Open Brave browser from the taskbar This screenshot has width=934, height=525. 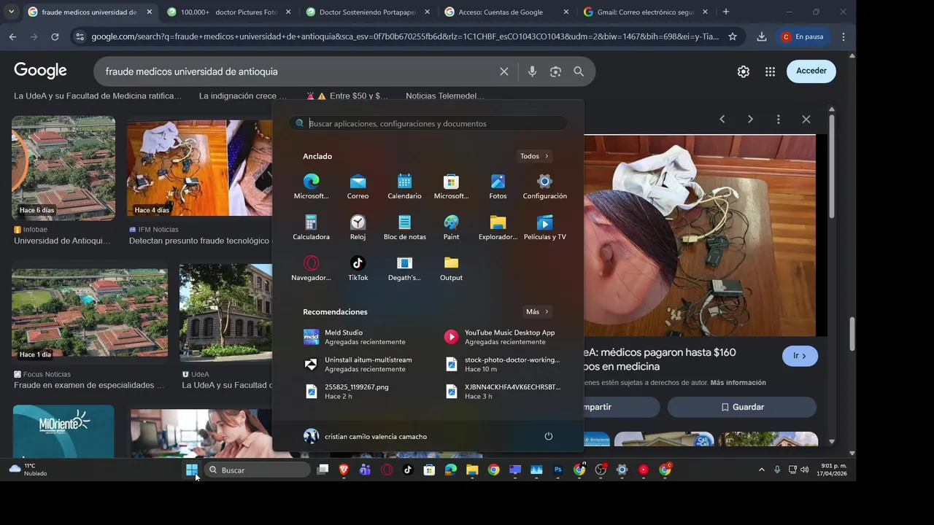tap(344, 470)
